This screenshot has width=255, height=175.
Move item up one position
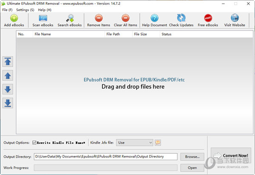[8, 76]
